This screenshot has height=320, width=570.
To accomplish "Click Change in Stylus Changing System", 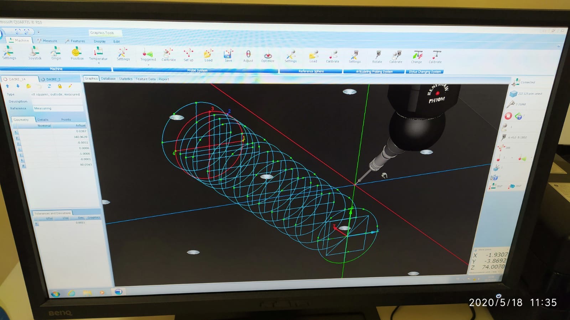I will pyautogui.click(x=416, y=57).
